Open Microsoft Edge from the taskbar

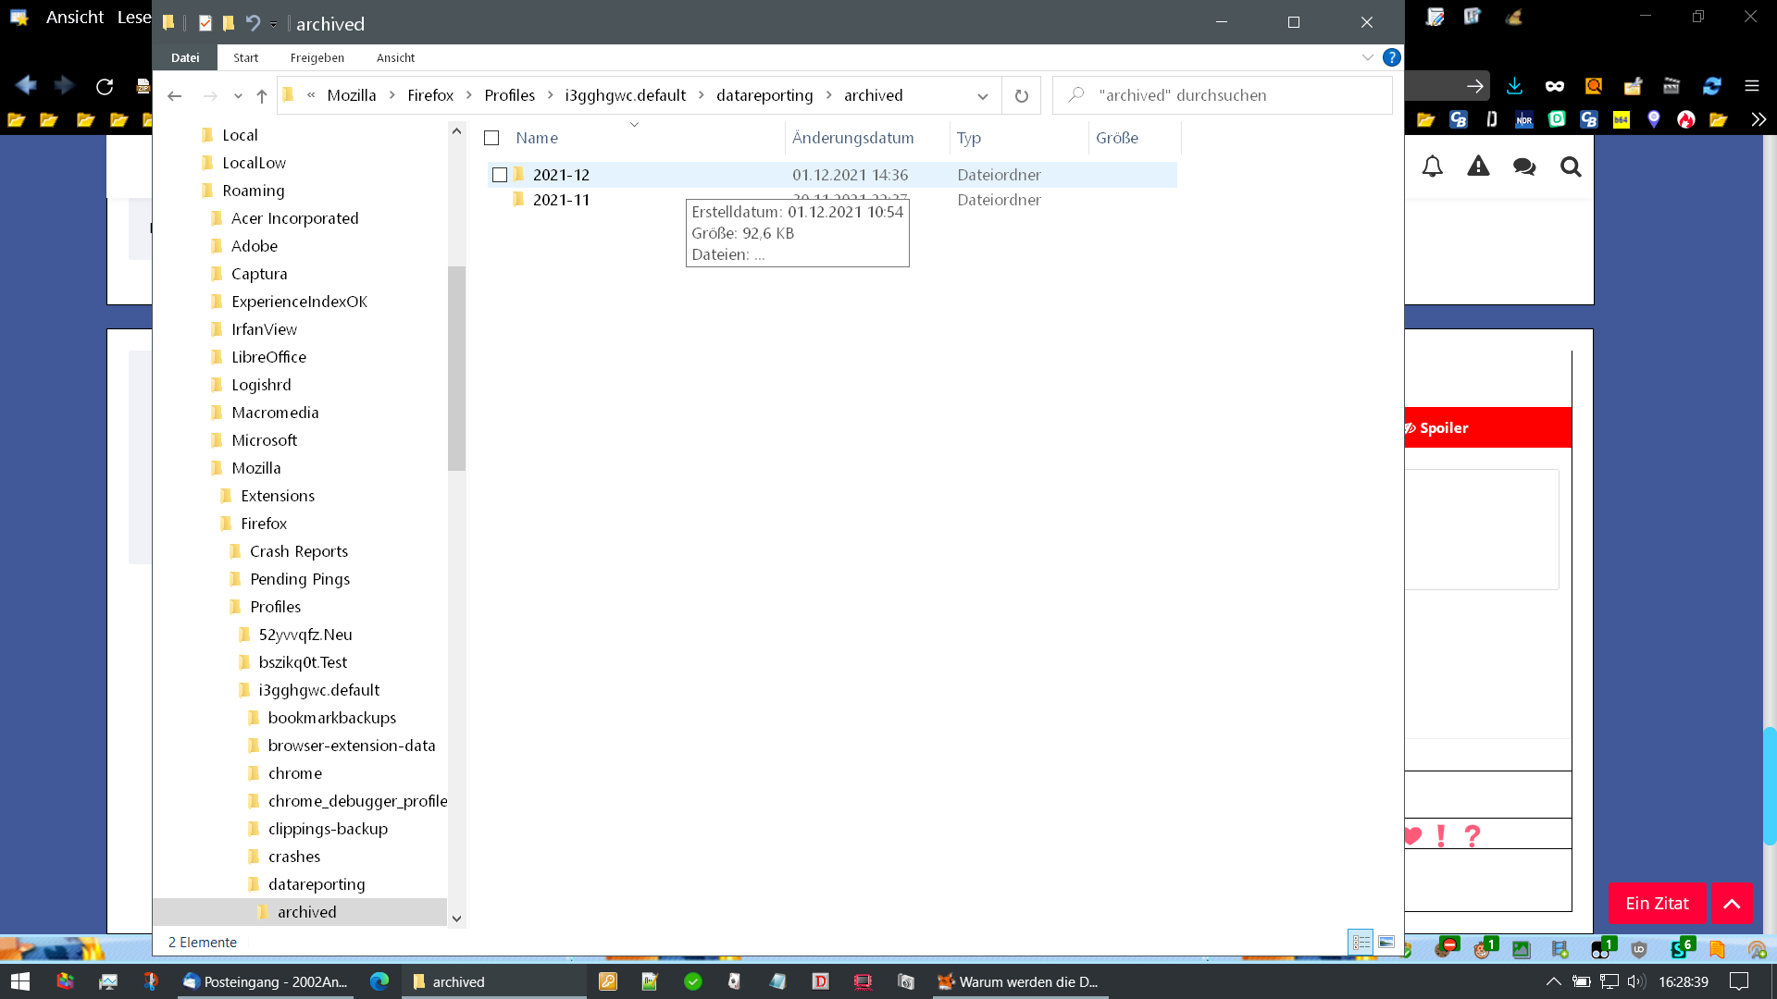[379, 981]
